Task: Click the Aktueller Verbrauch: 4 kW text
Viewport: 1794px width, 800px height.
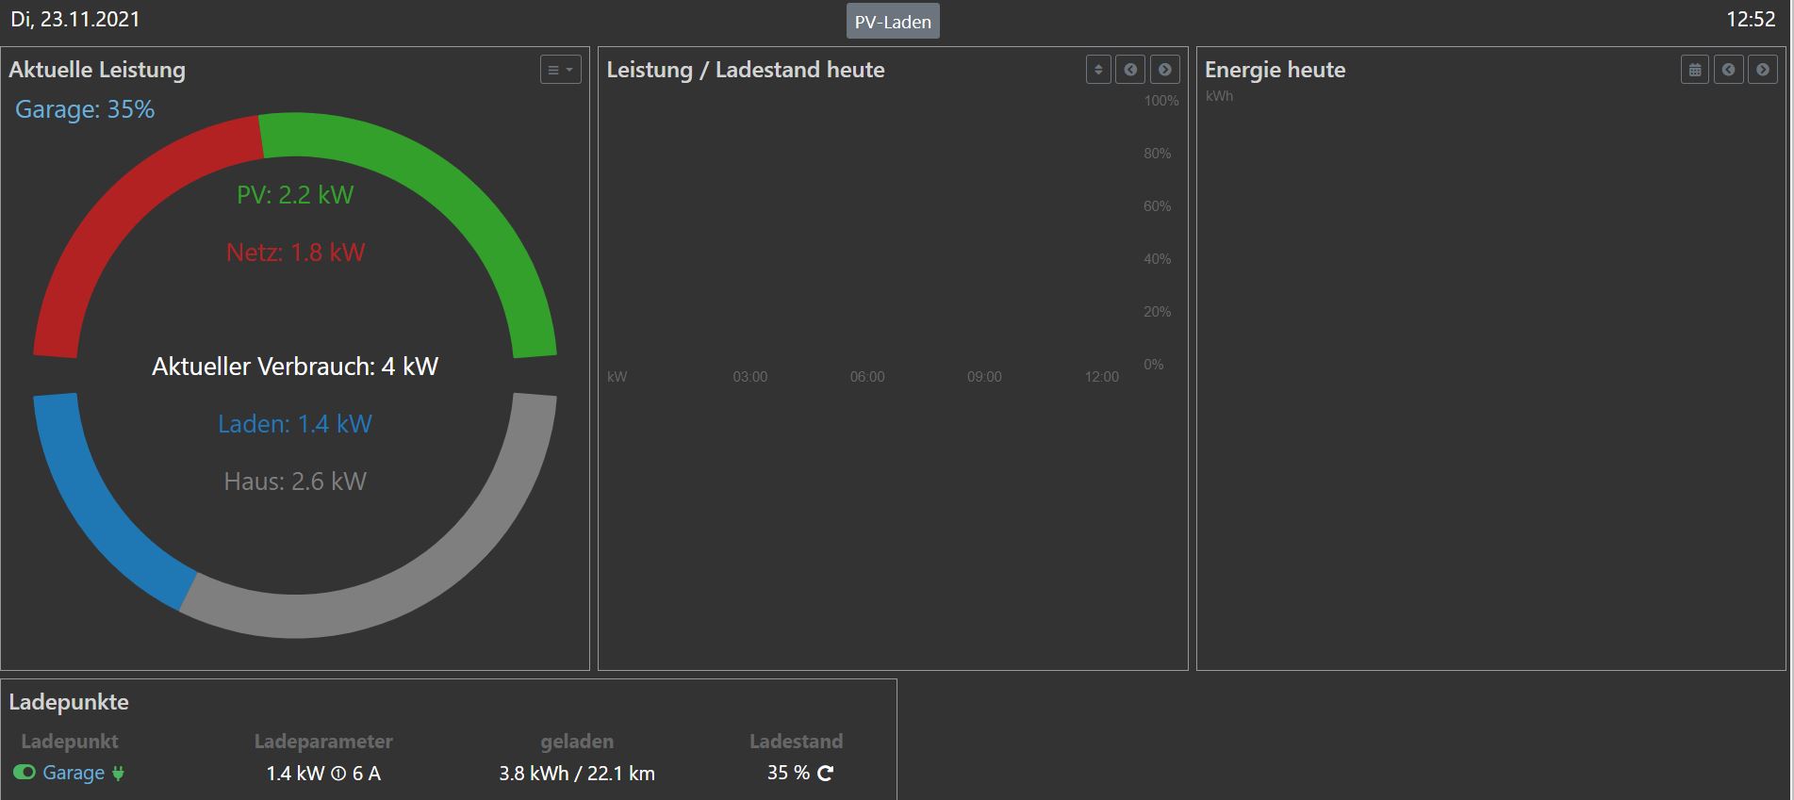Action: click(x=295, y=367)
